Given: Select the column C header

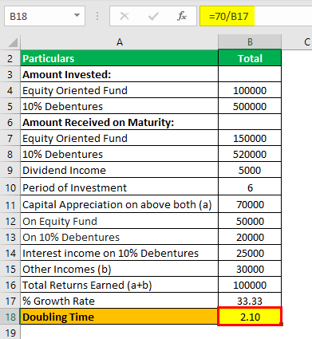Looking at the screenshot, I should pyautogui.click(x=297, y=42).
